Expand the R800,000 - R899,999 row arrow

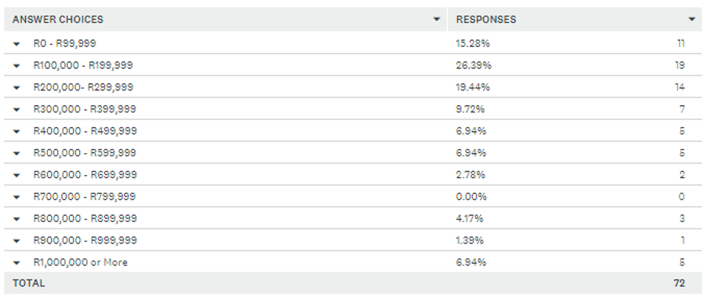tap(16, 219)
